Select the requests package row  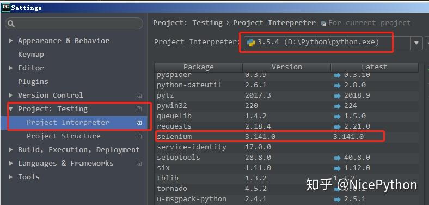286,126
